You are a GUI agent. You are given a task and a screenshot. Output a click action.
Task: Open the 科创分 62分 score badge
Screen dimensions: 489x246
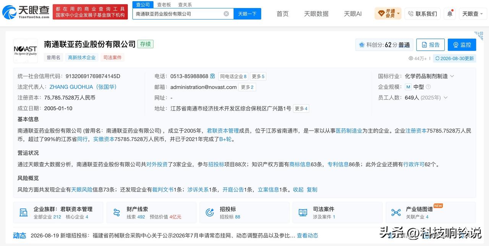point(384,45)
